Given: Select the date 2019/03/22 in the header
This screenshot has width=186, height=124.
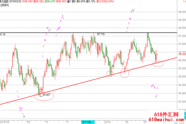Looking at the screenshot, I should pyautogui.click(x=15, y=2).
